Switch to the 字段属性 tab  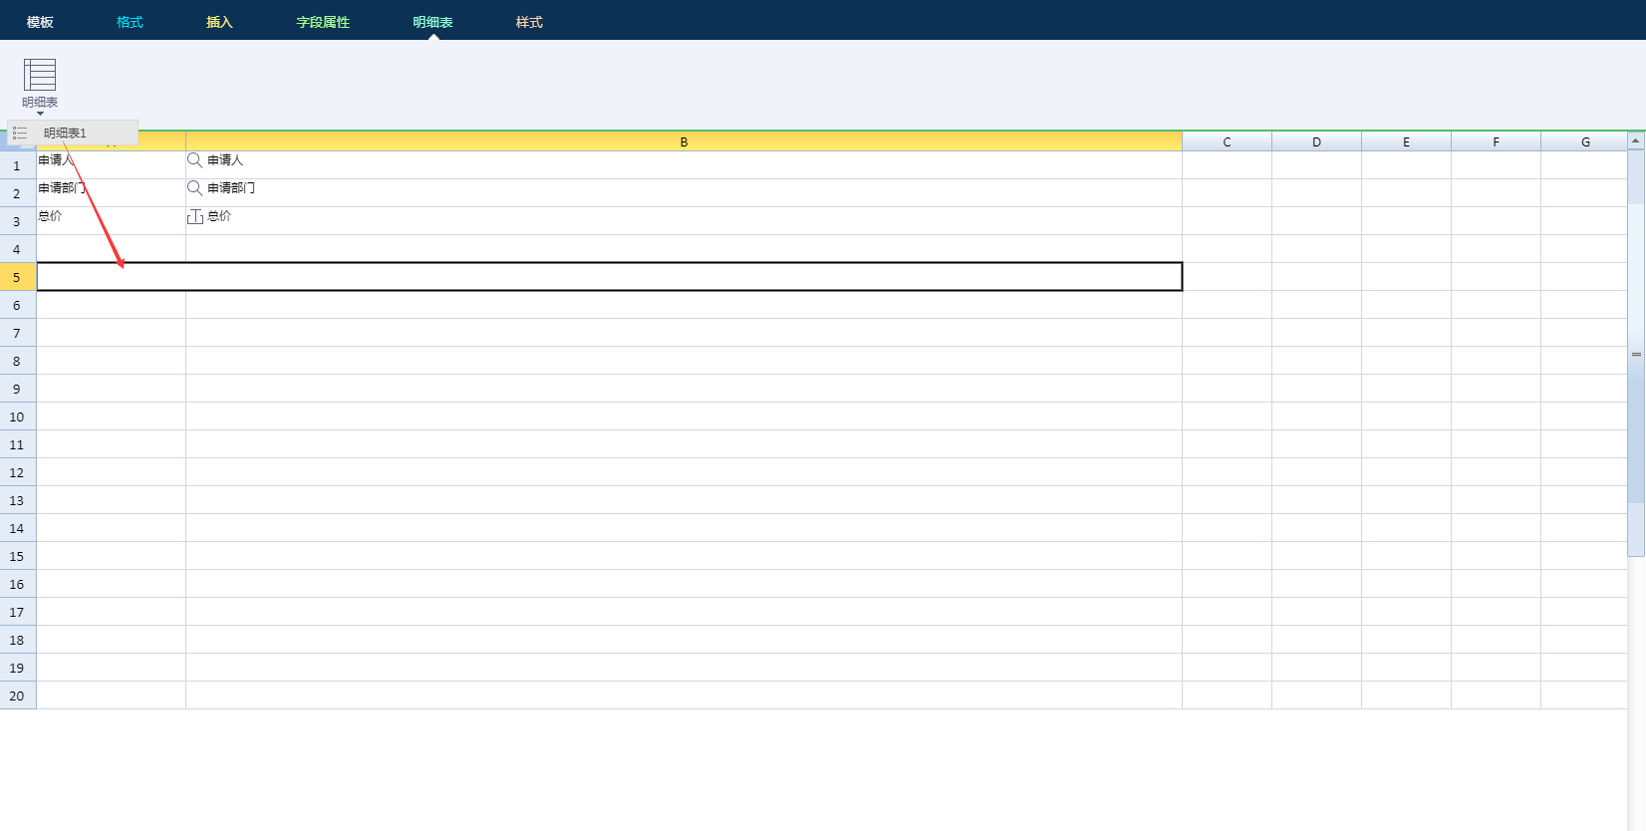tap(323, 22)
